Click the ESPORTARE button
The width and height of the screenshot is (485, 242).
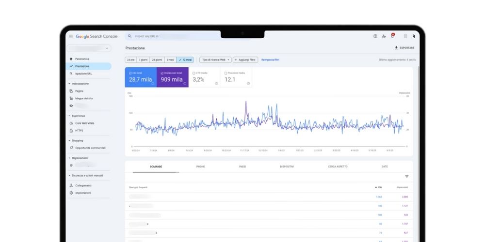[x=404, y=48]
